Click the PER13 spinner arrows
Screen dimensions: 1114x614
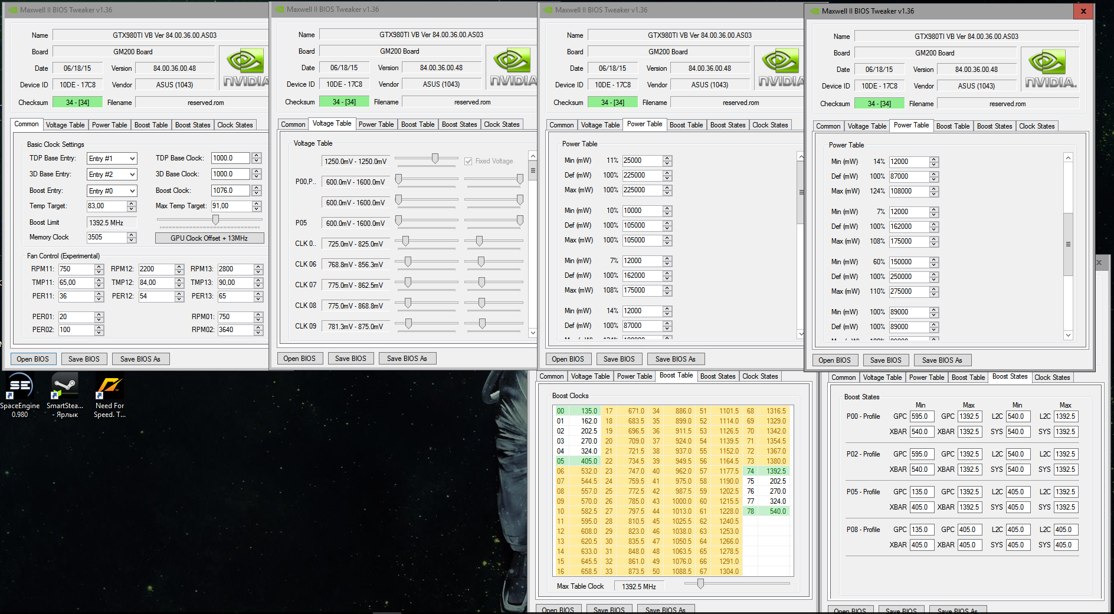258,296
